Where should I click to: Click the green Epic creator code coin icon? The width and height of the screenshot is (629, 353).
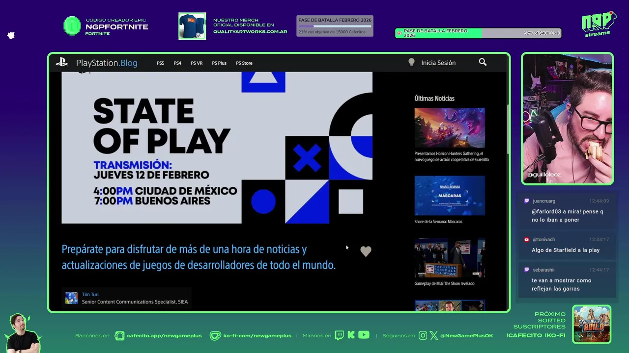pos(72,26)
